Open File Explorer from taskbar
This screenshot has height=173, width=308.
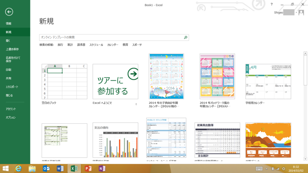32,168
